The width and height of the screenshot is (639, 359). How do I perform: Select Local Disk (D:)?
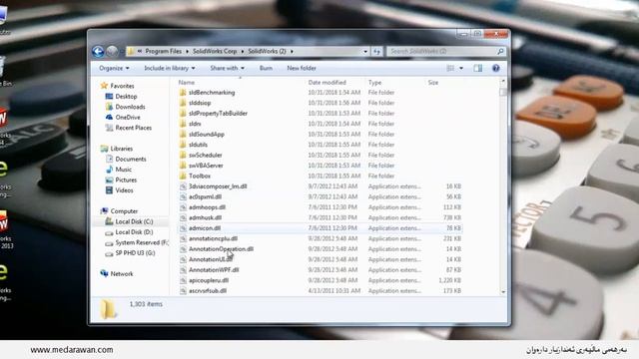pos(134,232)
